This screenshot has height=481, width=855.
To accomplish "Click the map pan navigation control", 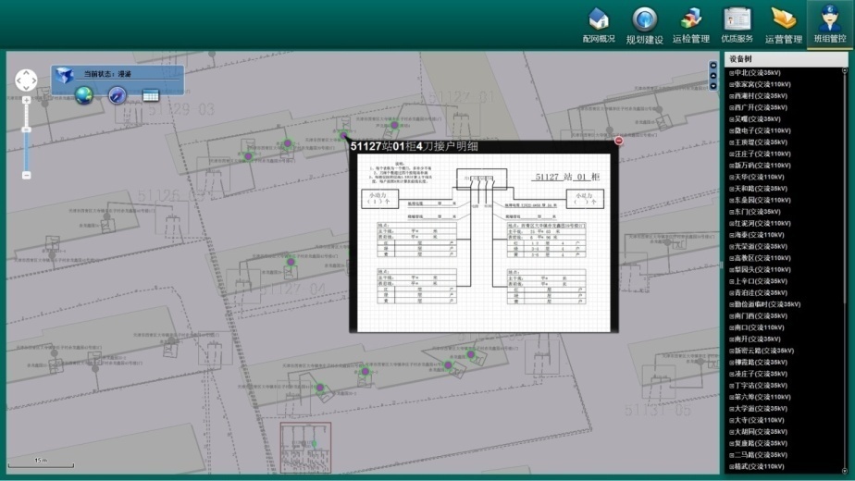I will [27, 80].
